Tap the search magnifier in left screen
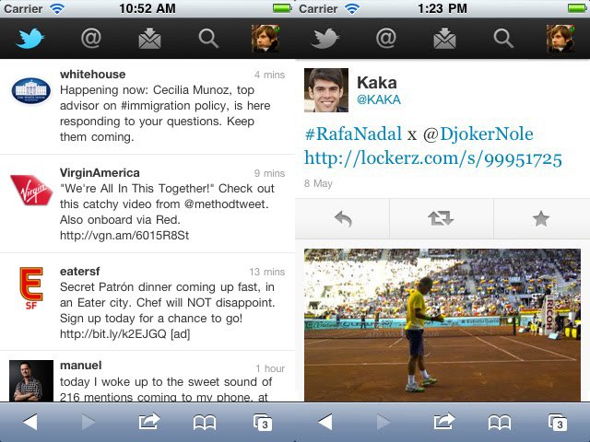Screen dimensions: 590x442 (x=208, y=39)
